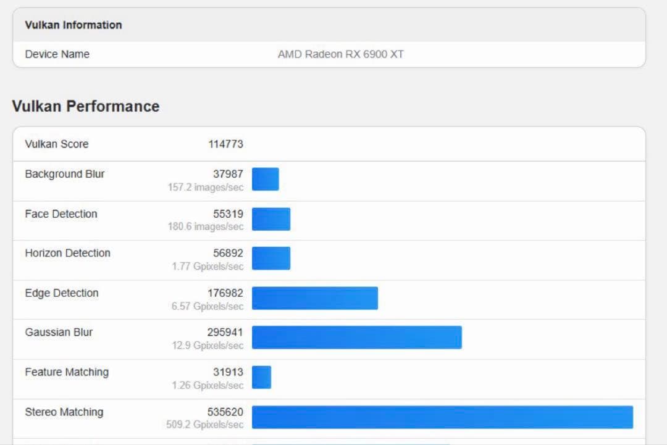
Task: Click the Edge Detection blue result bar
Action: click(315, 298)
